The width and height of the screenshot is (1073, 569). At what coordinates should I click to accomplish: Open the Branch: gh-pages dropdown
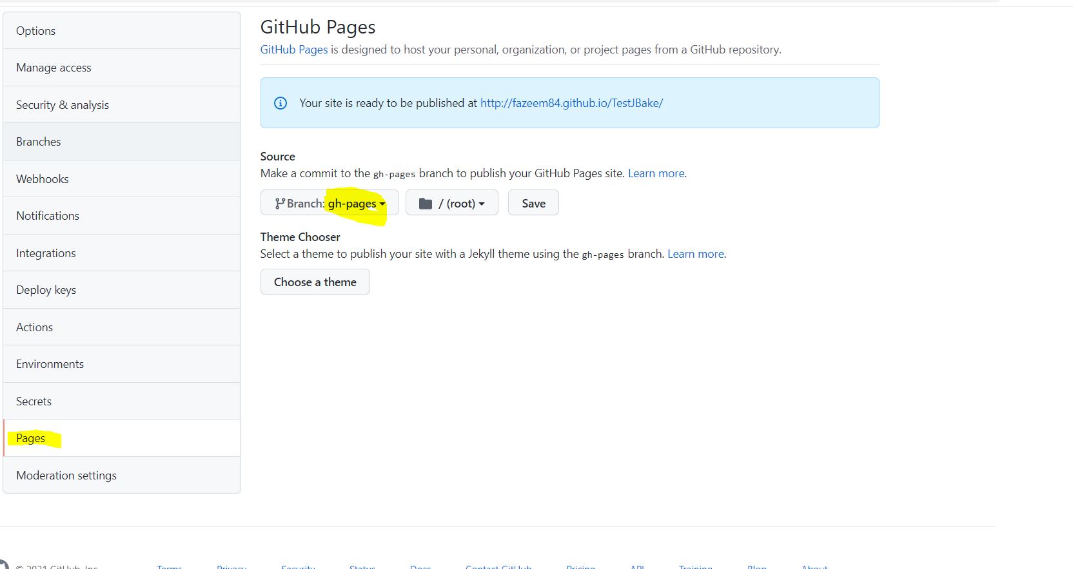[x=330, y=203]
